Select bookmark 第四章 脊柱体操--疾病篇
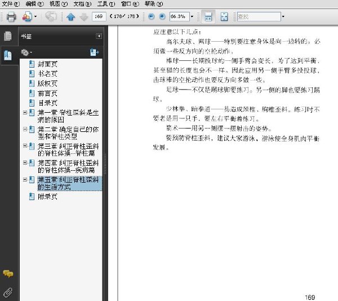Viewport: 338px width, 301px height. click(68, 166)
